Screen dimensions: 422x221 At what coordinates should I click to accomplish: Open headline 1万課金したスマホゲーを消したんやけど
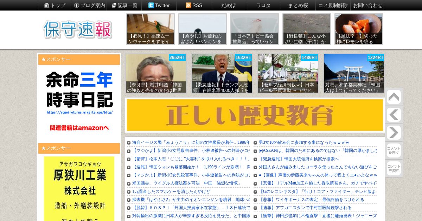[x=171, y=192]
